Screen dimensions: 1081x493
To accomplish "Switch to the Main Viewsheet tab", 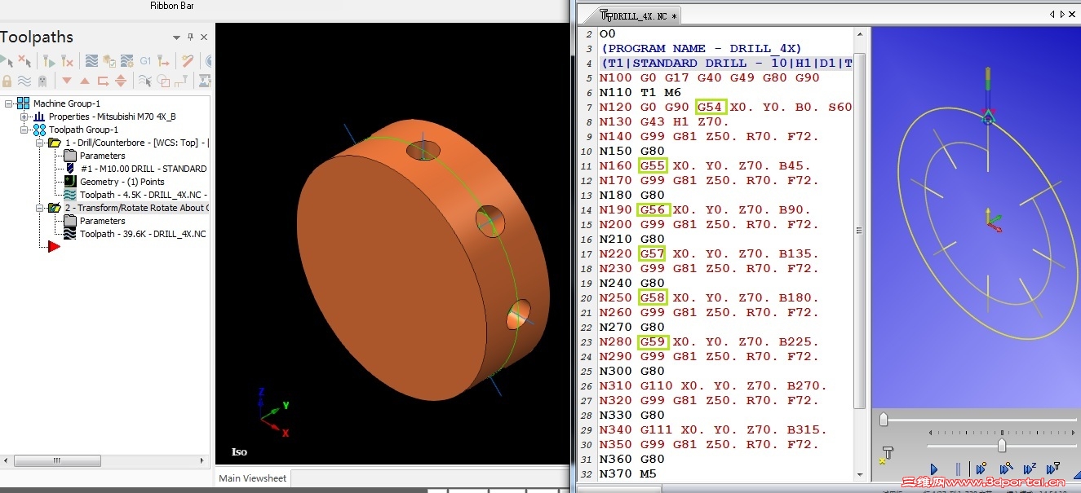I will [x=253, y=478].
